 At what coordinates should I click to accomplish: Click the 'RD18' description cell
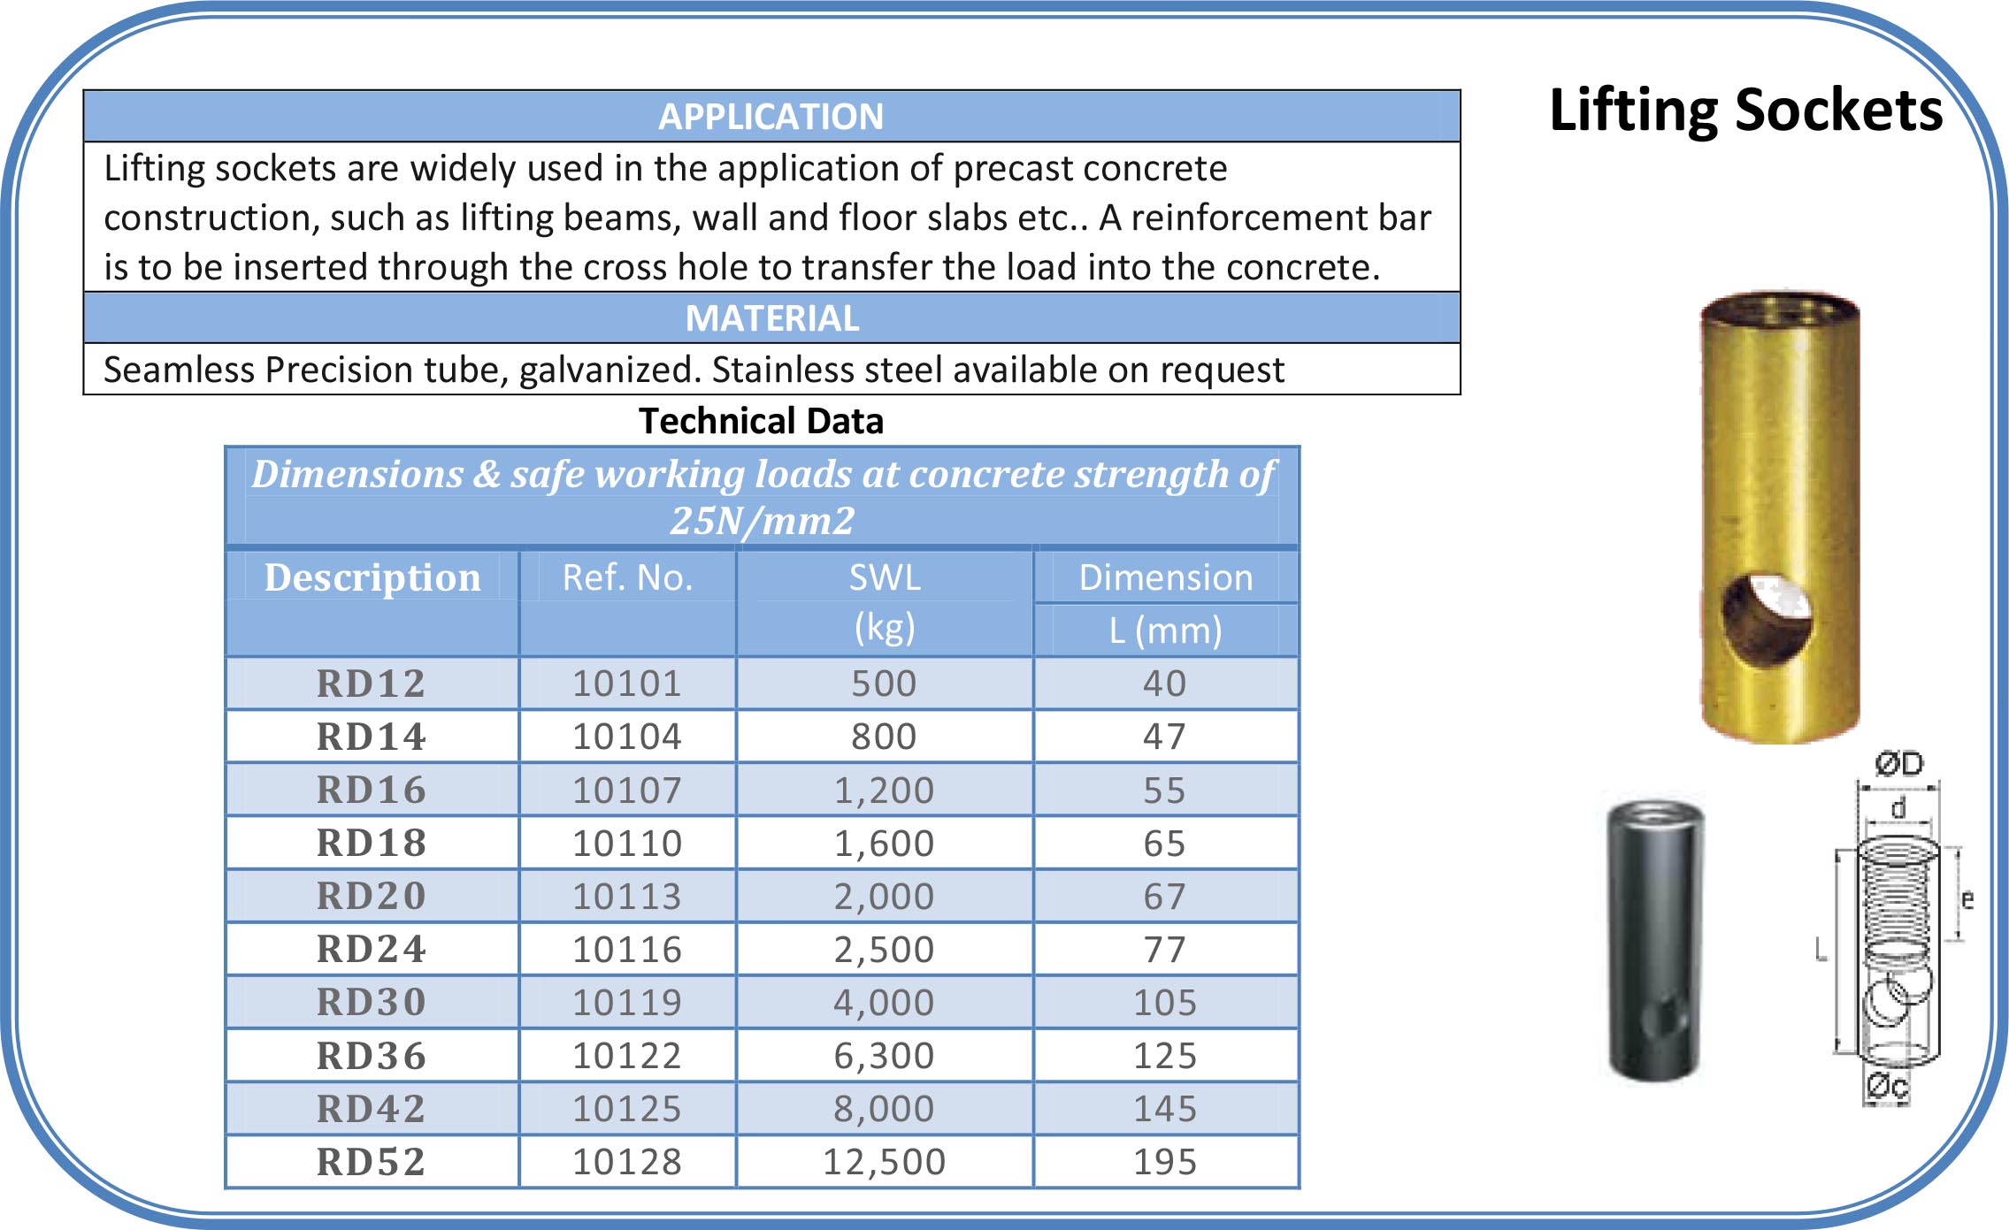372,843
